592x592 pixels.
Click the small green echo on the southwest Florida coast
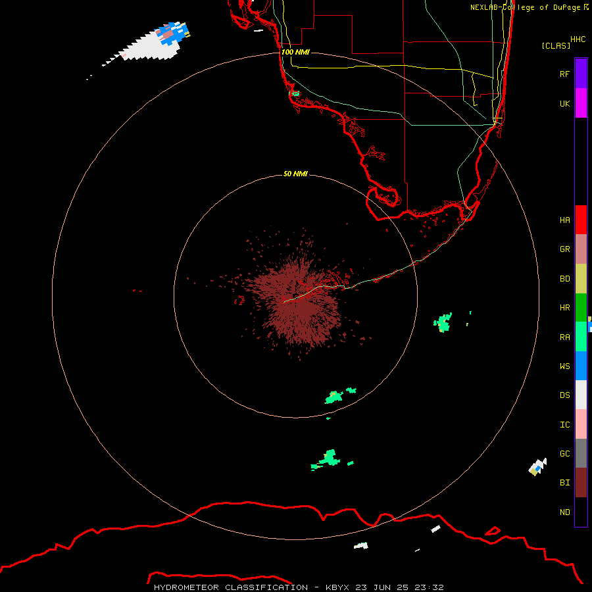point(295,93)
